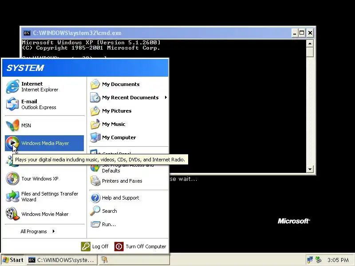355x266 pixels.
Task: Click the Tour Windows XP label
Action: click(x=40, y=179)
